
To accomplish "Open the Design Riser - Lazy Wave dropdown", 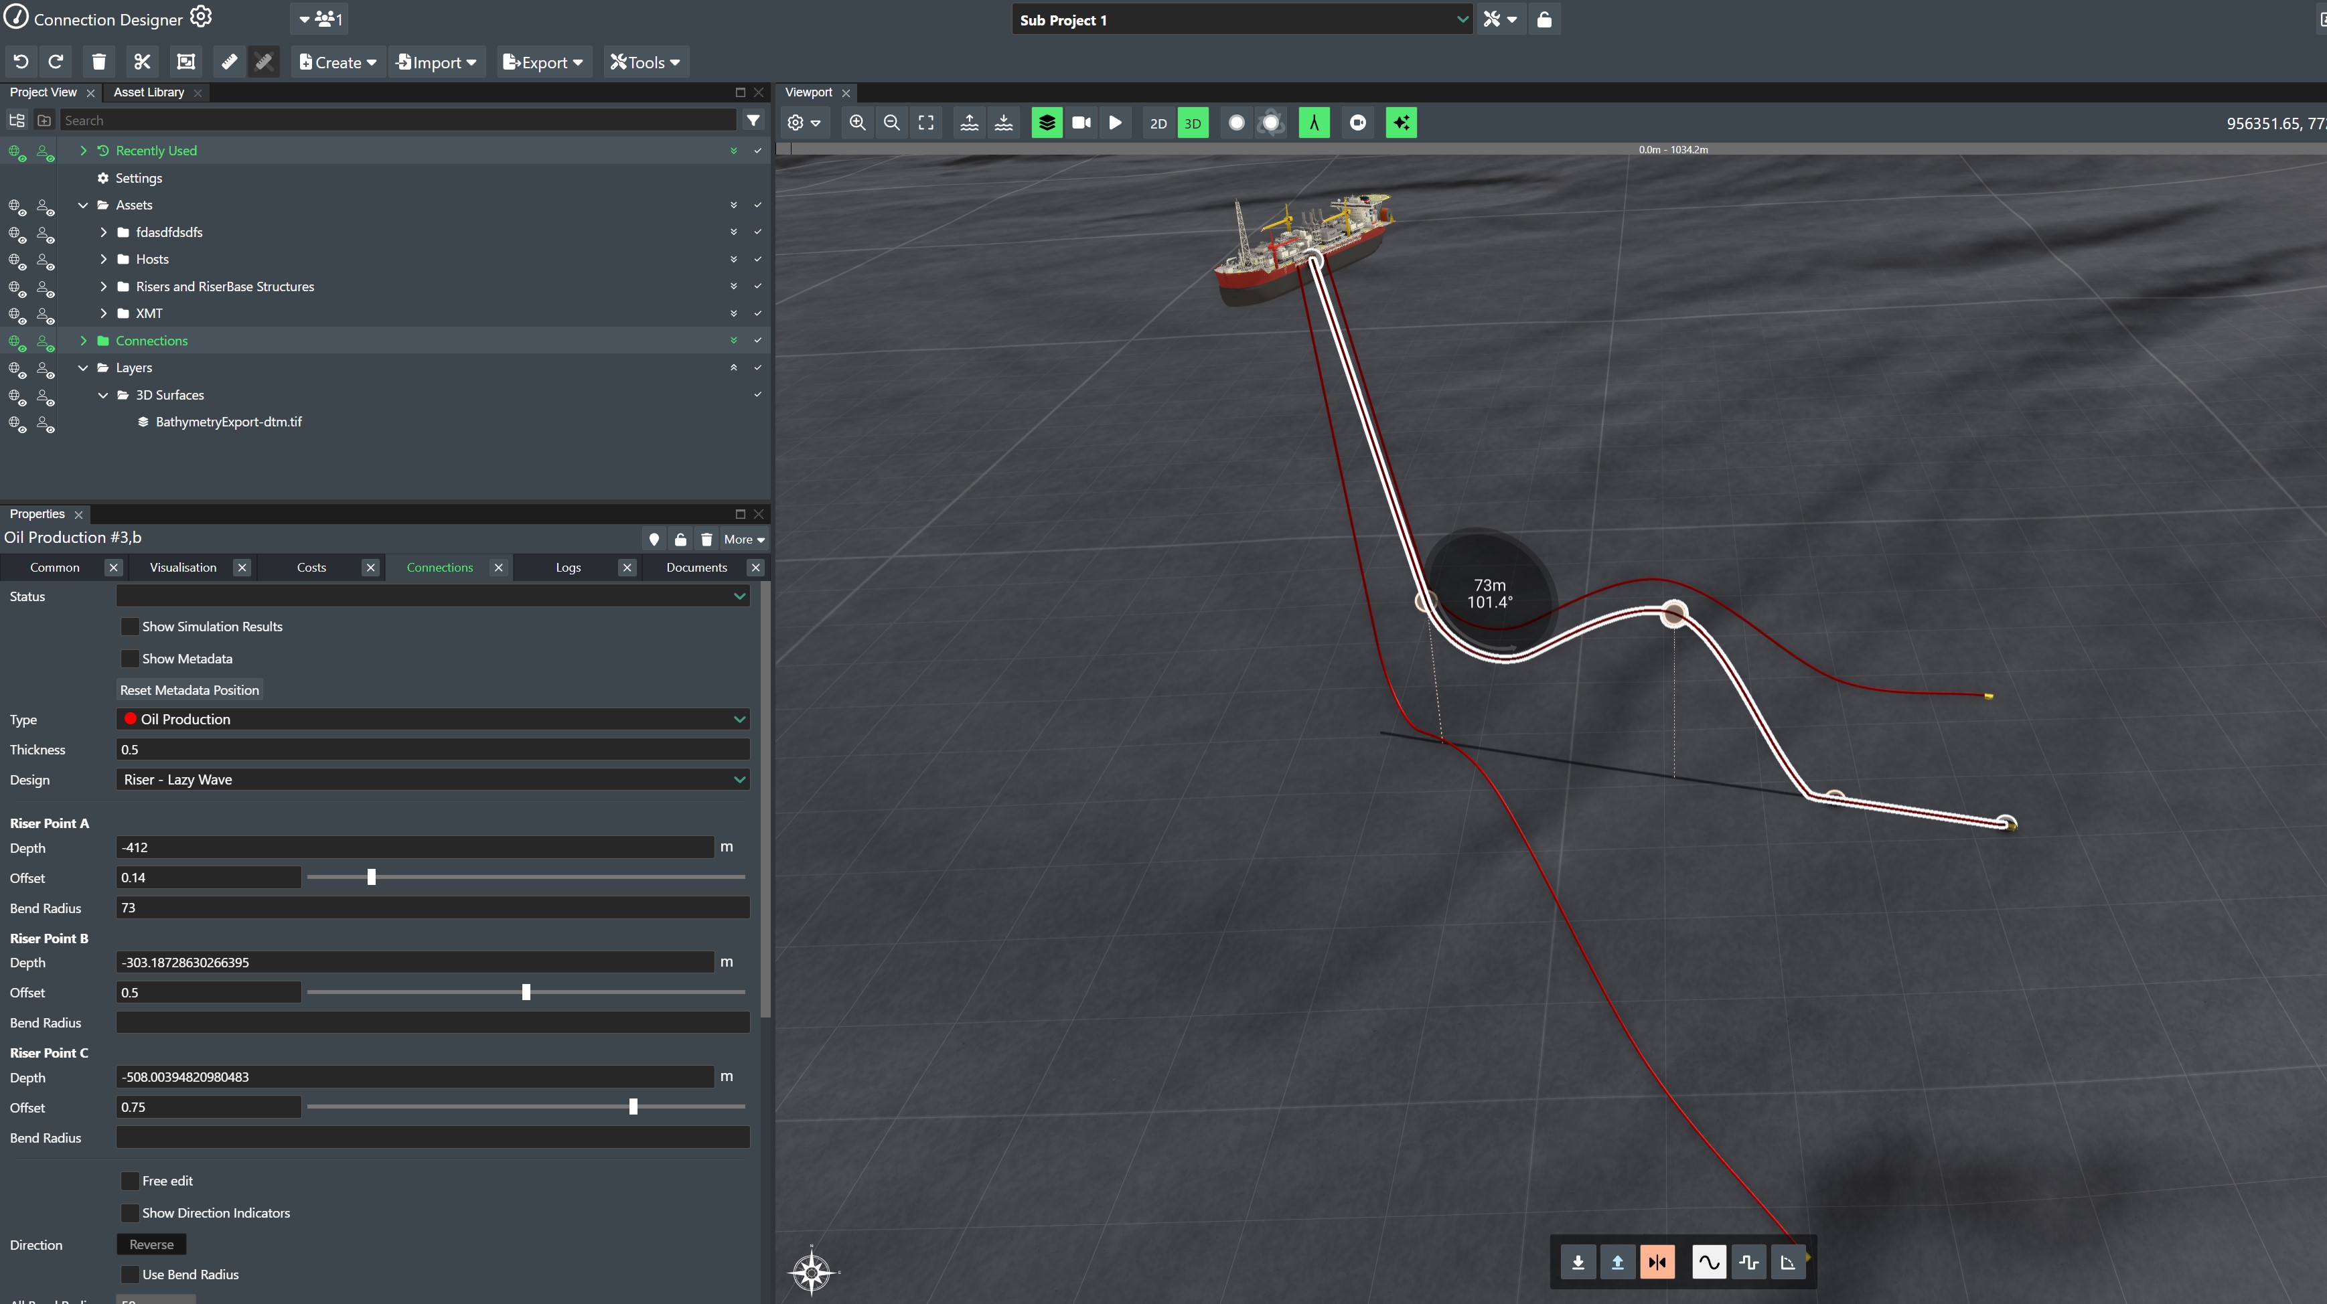I will click(434, 779).
